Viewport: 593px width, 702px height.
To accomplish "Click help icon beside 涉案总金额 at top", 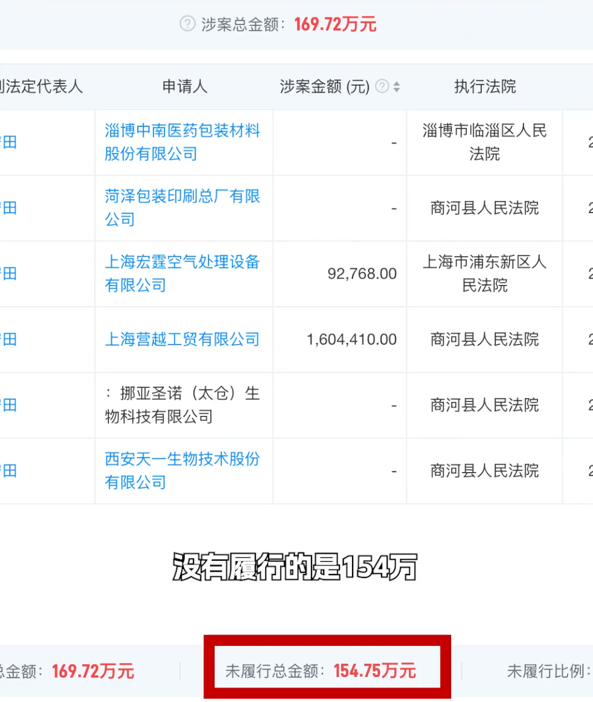I will tap(187, 24).
